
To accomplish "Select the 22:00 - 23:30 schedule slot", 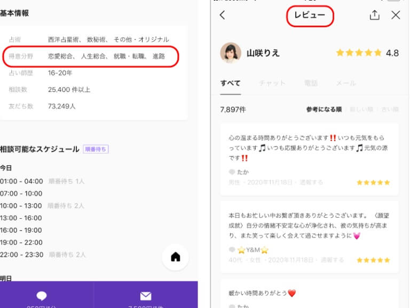I will pos(21,255).
